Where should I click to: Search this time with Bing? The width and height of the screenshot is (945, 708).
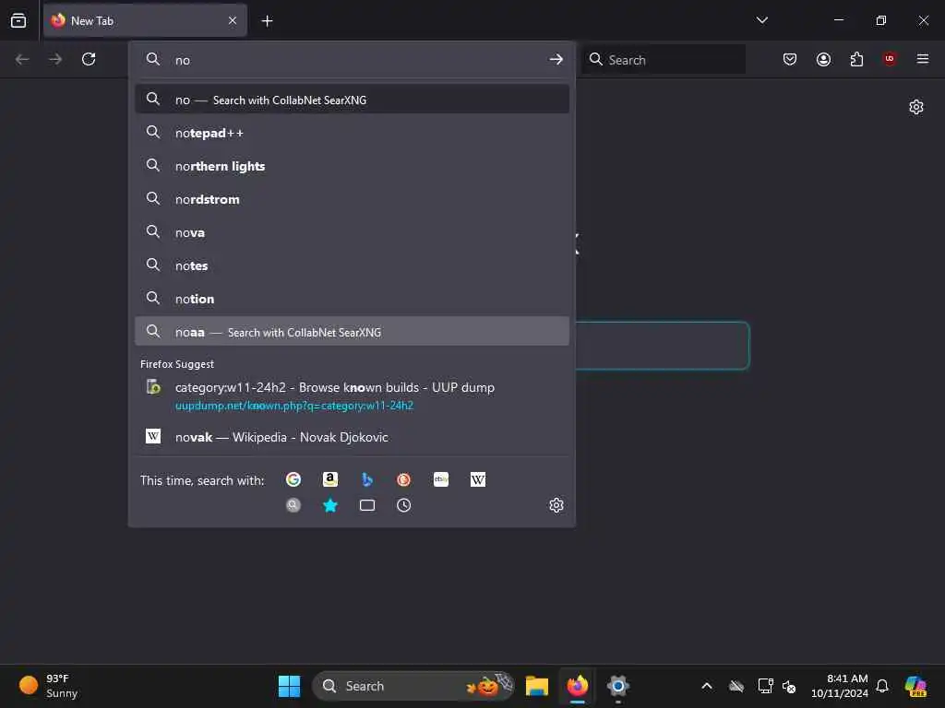[x=367, y=479]
